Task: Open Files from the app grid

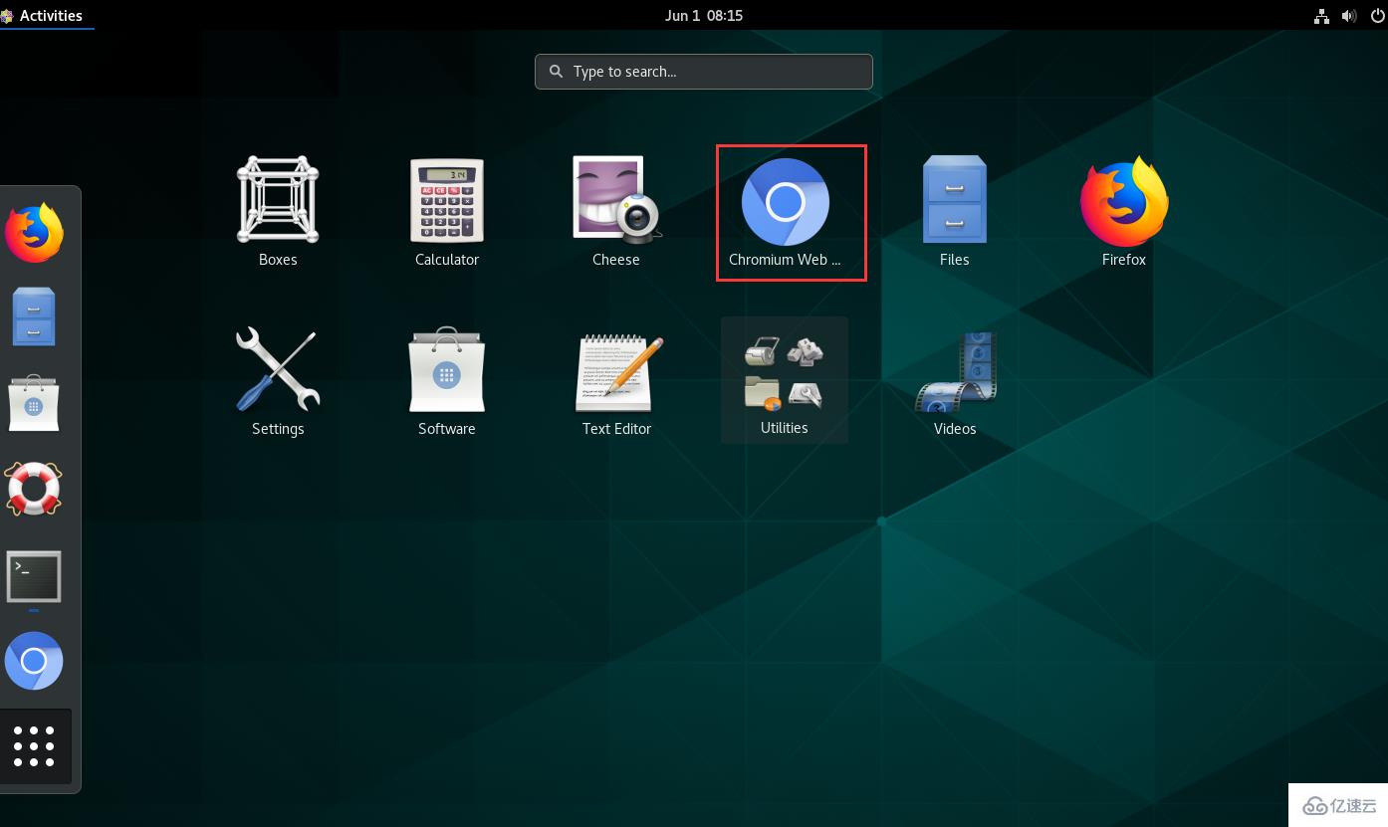Action: (955, 200)
